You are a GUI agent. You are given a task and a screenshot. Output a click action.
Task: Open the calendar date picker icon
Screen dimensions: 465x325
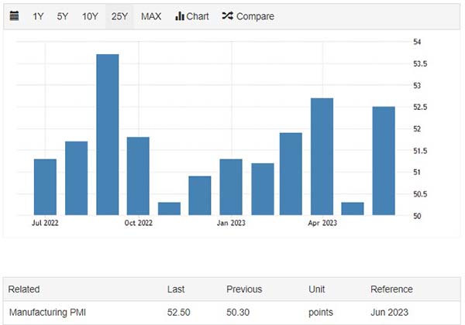click(x=14, y=16)
